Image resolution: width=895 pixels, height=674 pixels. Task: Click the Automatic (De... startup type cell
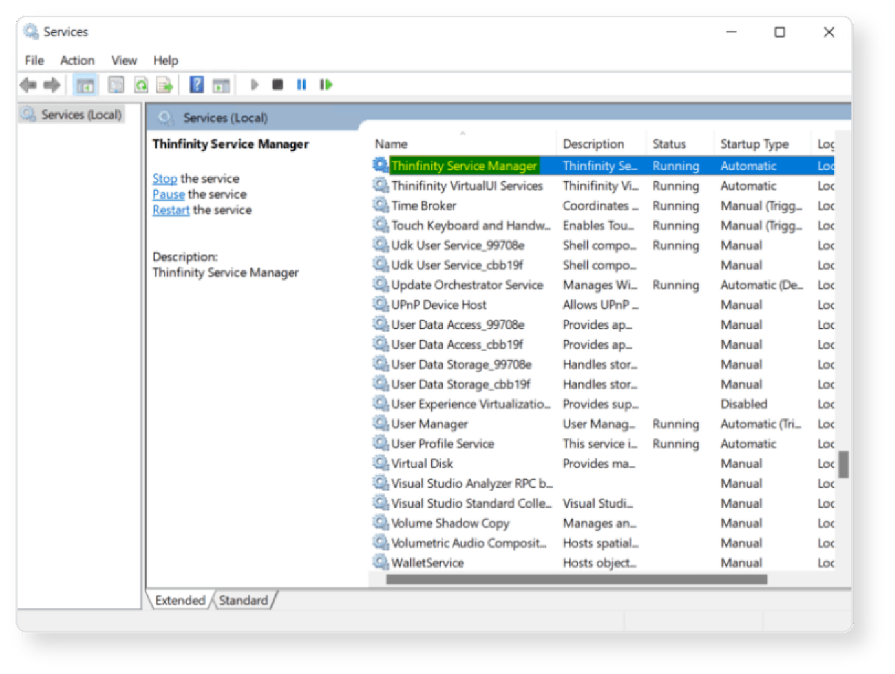click(762, 285)
